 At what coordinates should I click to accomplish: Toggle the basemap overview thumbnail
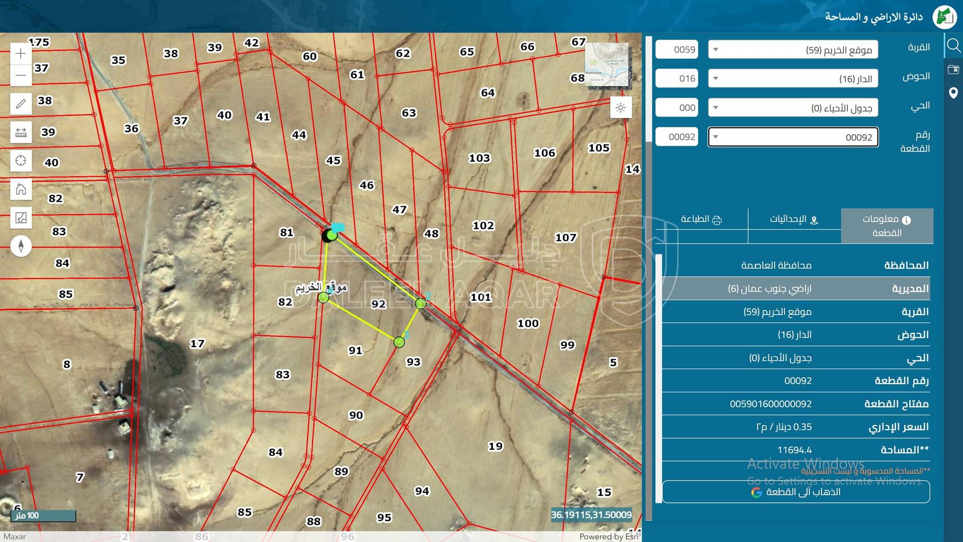(x=607, y=65)
